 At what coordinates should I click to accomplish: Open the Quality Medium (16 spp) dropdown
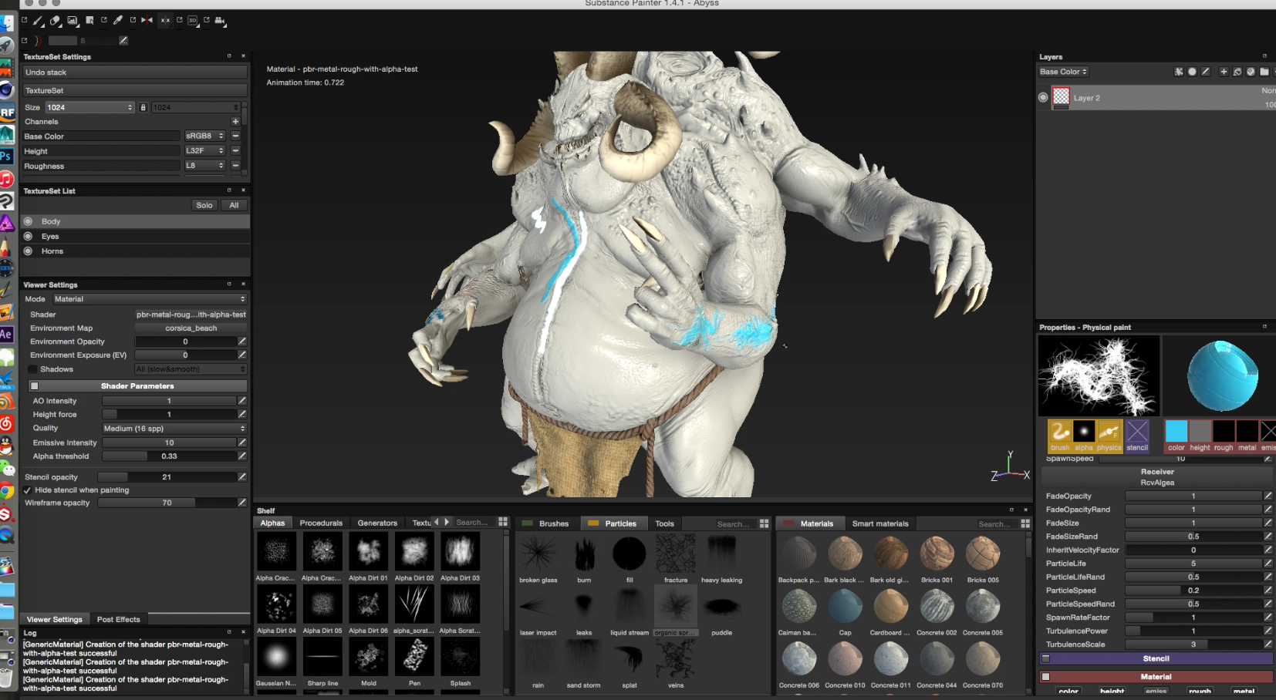click(x=174, y=429)
